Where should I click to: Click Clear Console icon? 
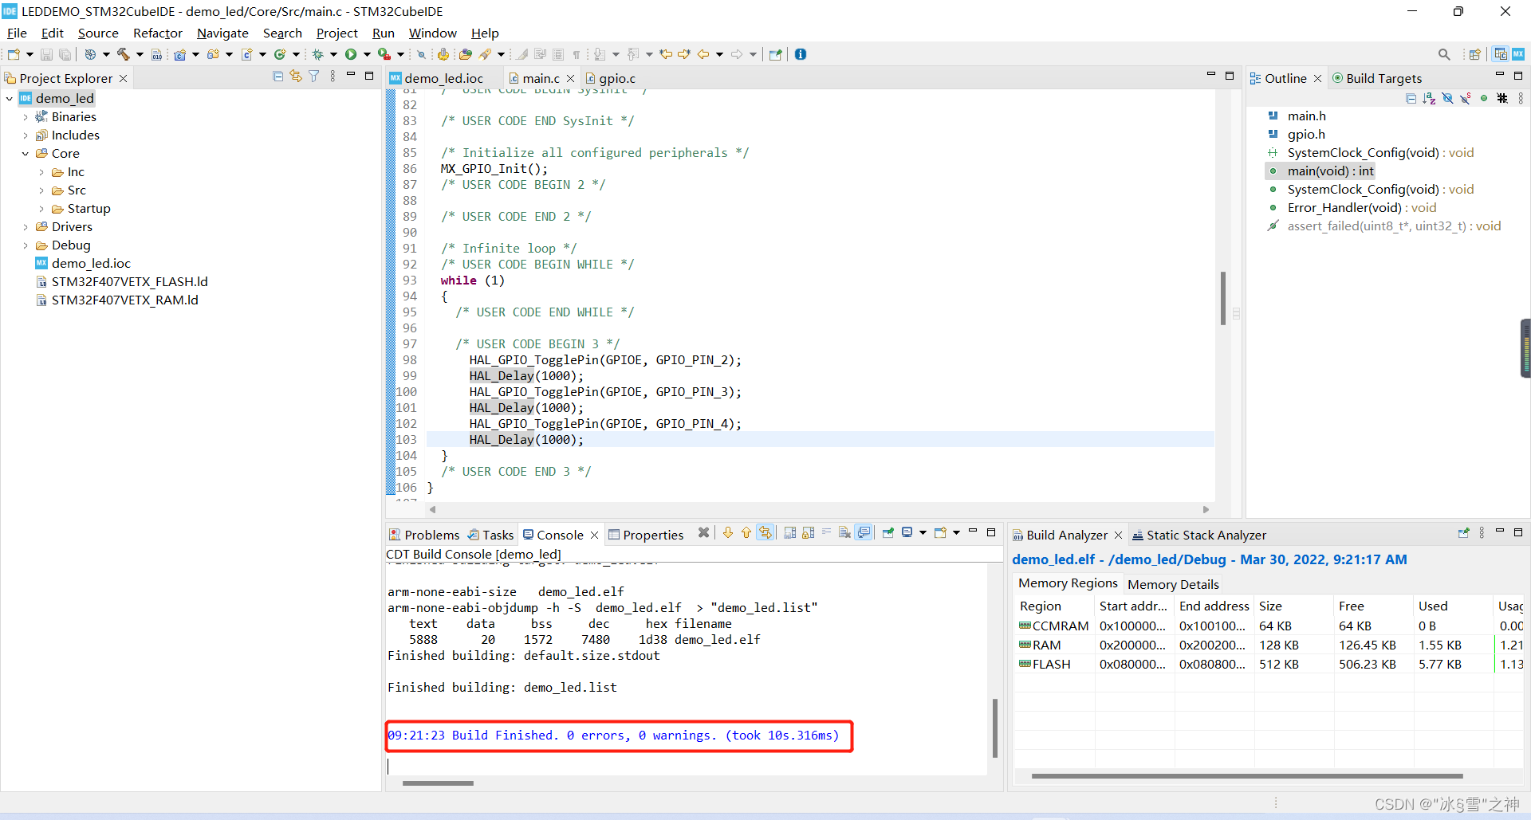click(x=844, y=533)
